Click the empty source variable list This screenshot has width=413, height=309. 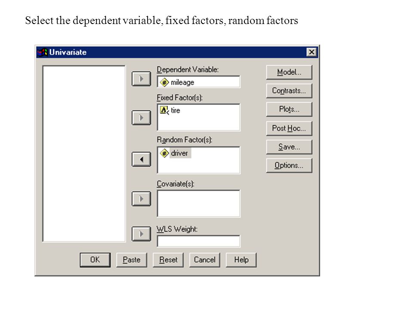84,154
